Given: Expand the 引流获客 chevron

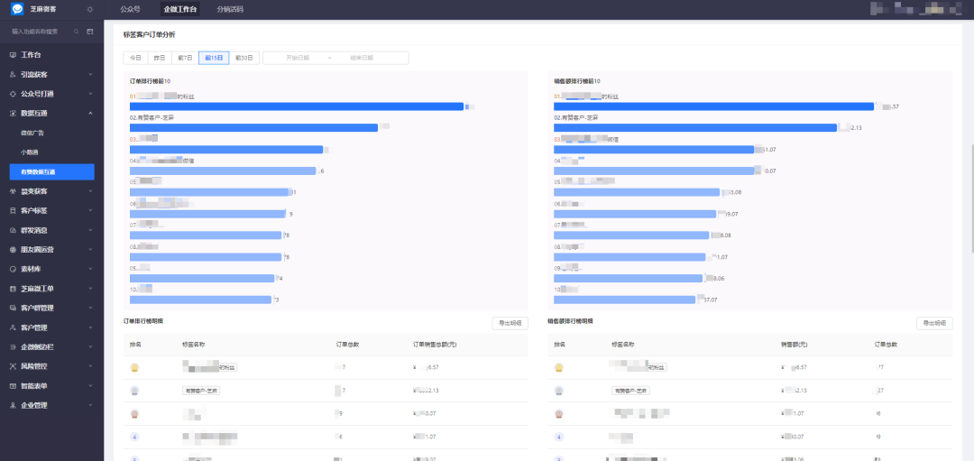Looking at the screenshot, I should pyautogui.click(x=91, y=75).
